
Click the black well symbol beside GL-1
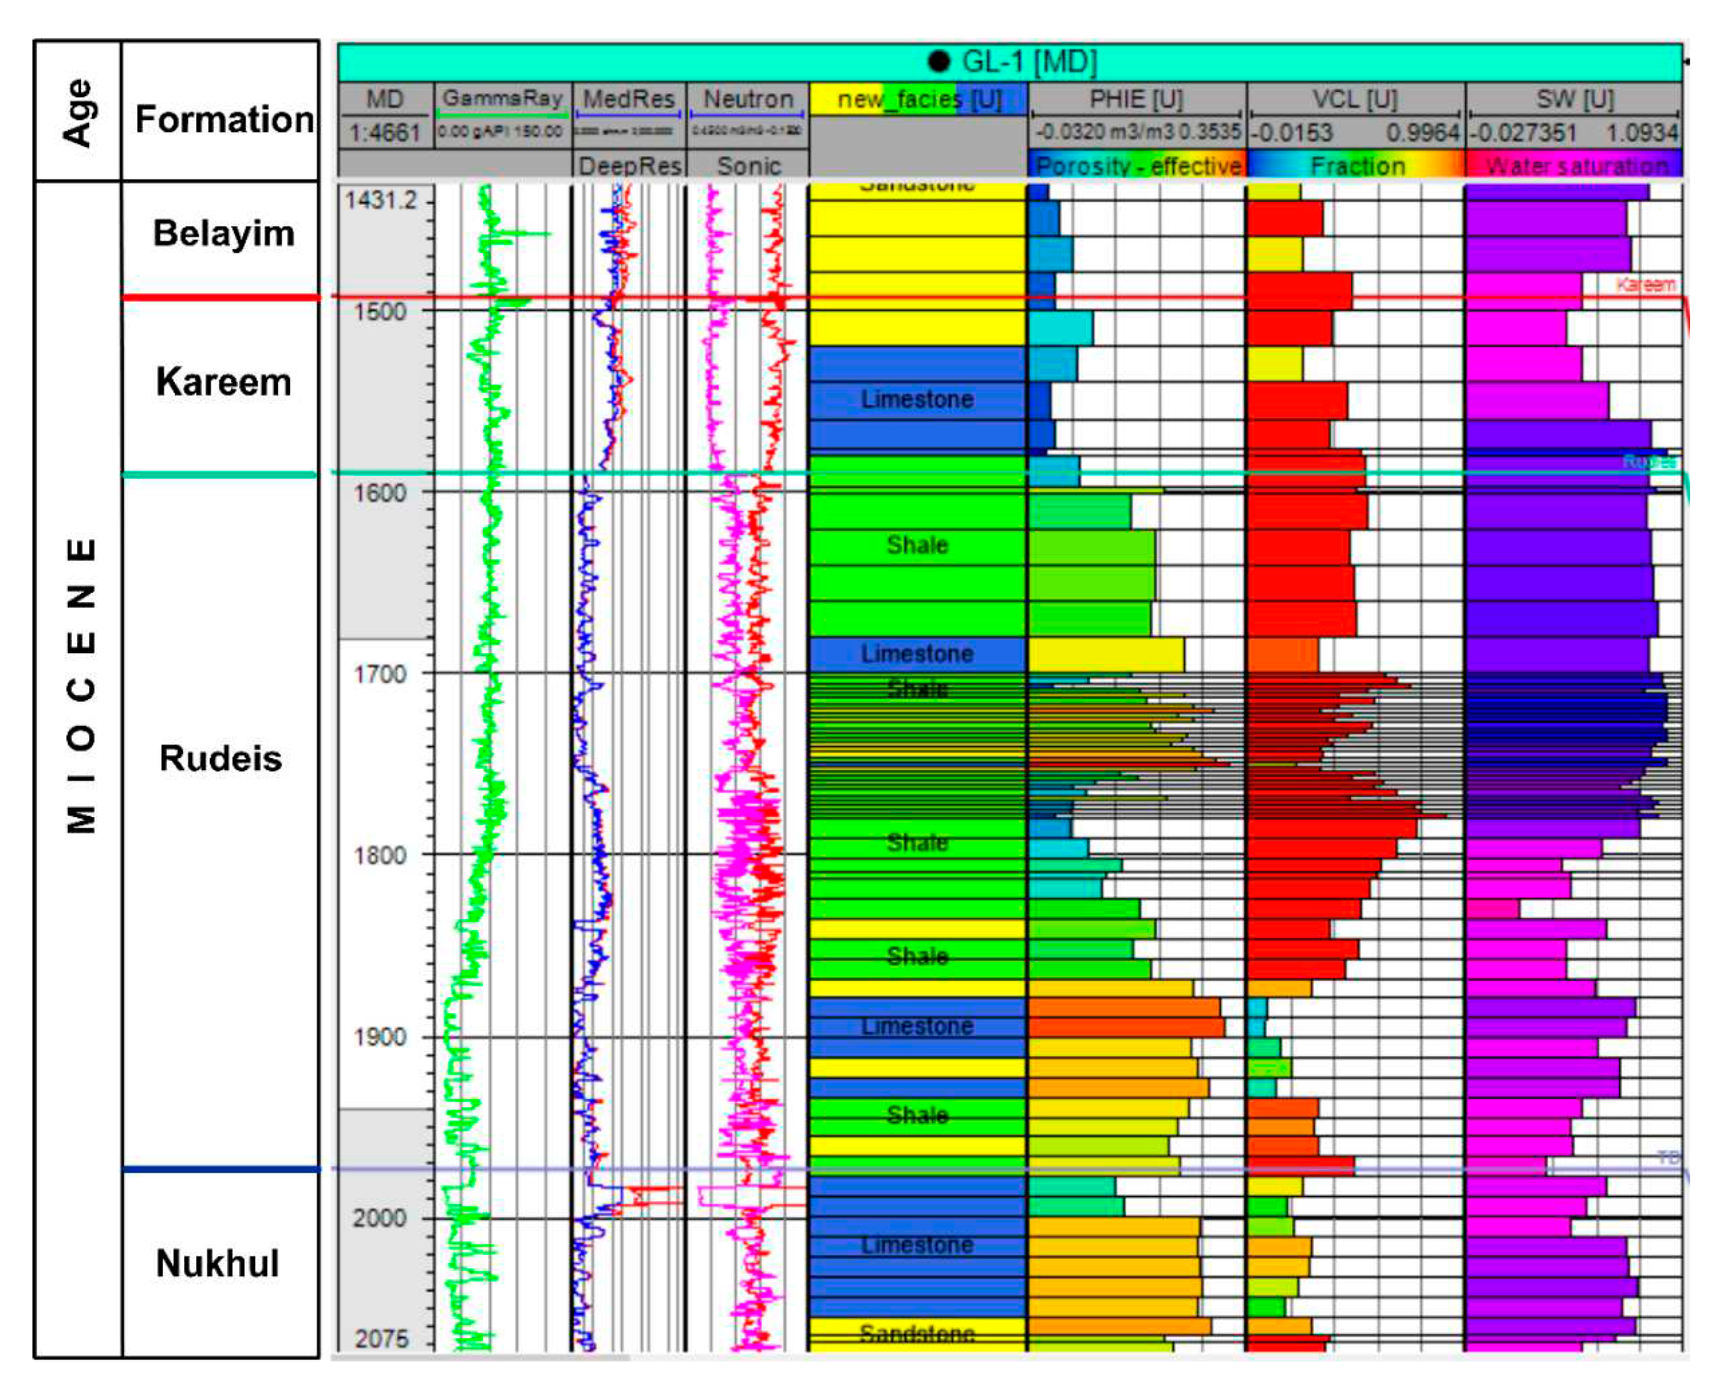[939, 61]
